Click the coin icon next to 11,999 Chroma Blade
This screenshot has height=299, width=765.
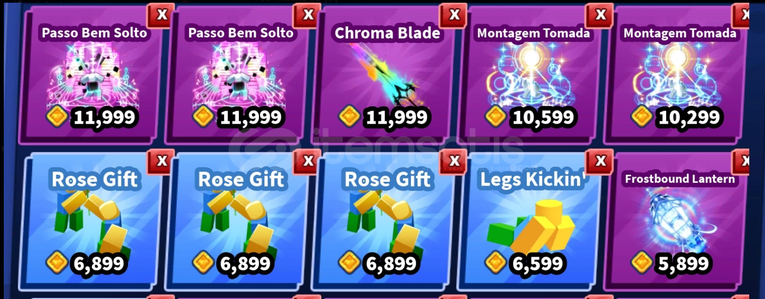(x=349, y=116)
